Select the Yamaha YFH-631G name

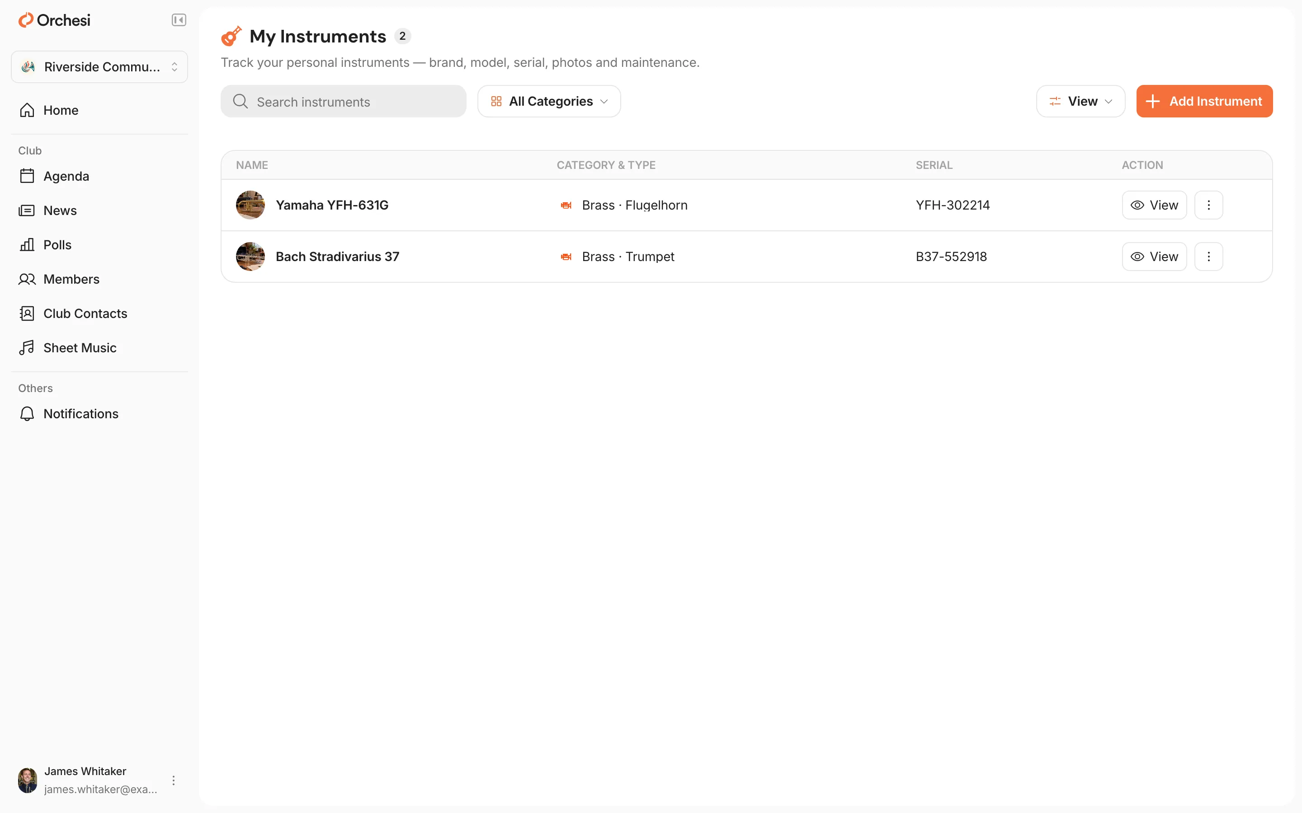(332, 205)
